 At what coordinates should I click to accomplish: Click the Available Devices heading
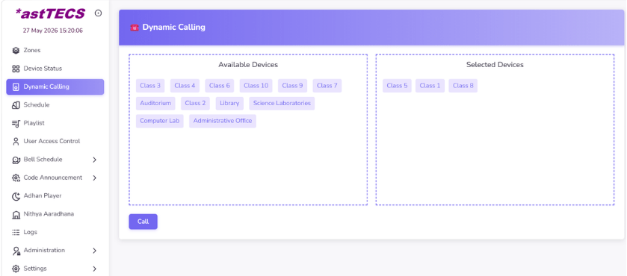tap(248, 65)
